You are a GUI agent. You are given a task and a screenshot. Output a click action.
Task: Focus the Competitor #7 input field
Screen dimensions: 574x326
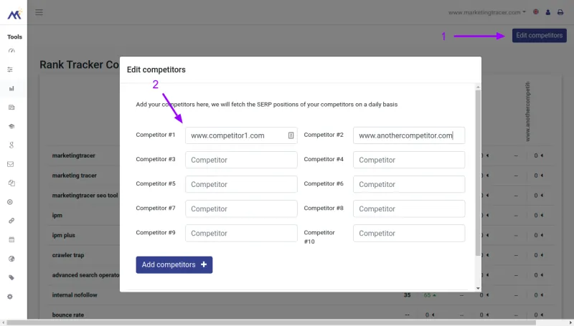tap(241, 208)
